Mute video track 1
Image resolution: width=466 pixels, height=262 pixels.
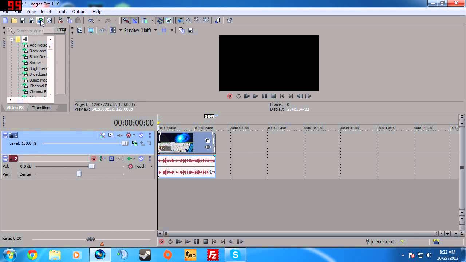click(141, 135)
